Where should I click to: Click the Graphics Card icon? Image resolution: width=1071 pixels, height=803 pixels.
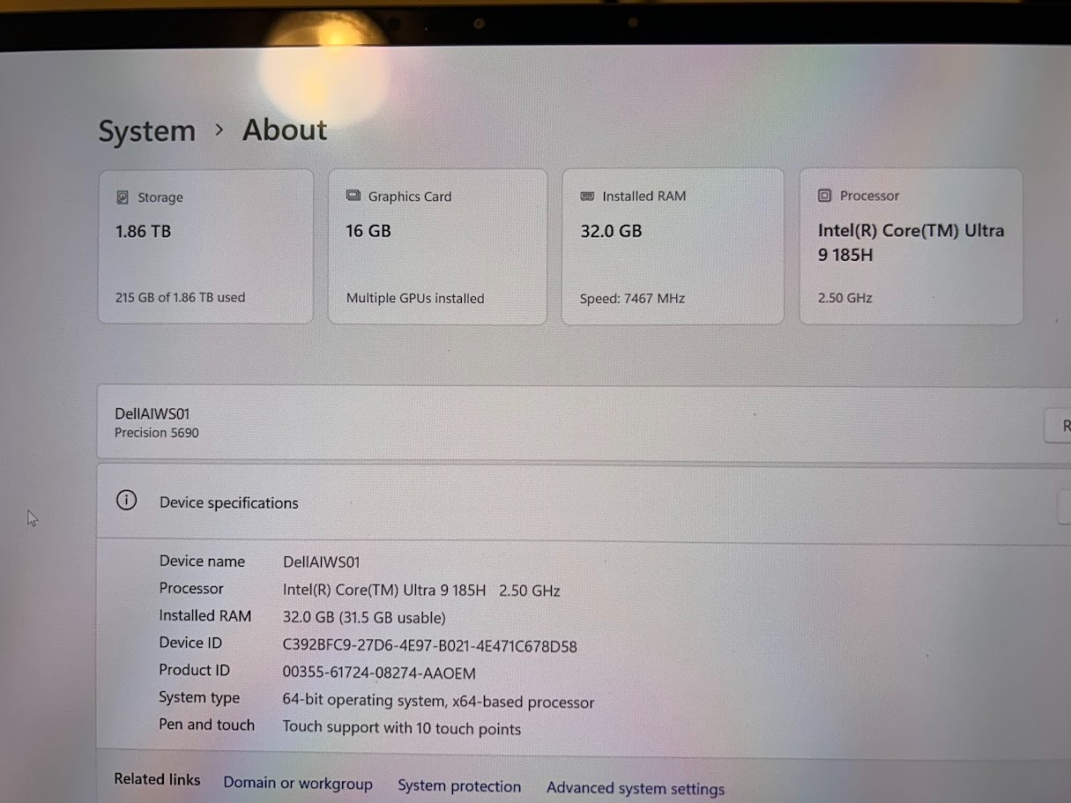tap(353, 196)
